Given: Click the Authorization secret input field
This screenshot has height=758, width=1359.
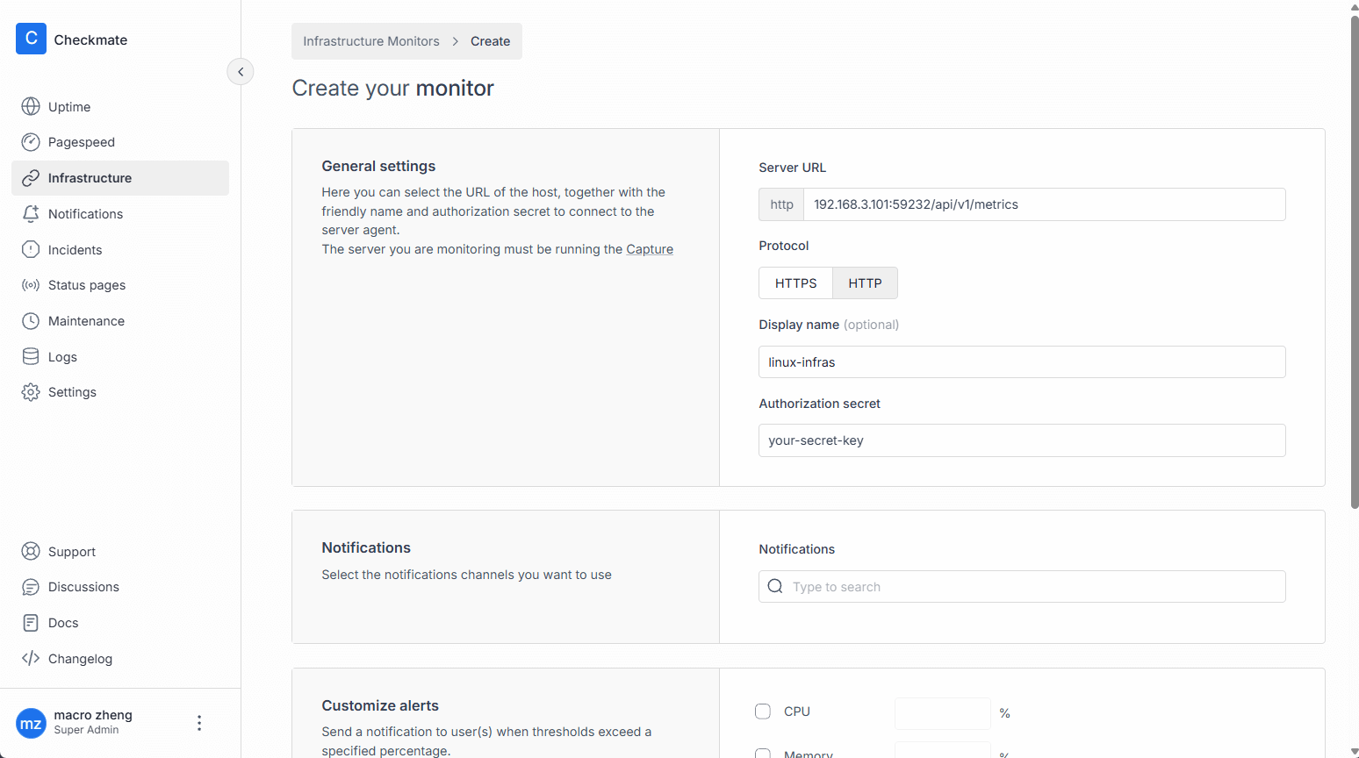Looking at the screenshot, I should [1021, 440].
